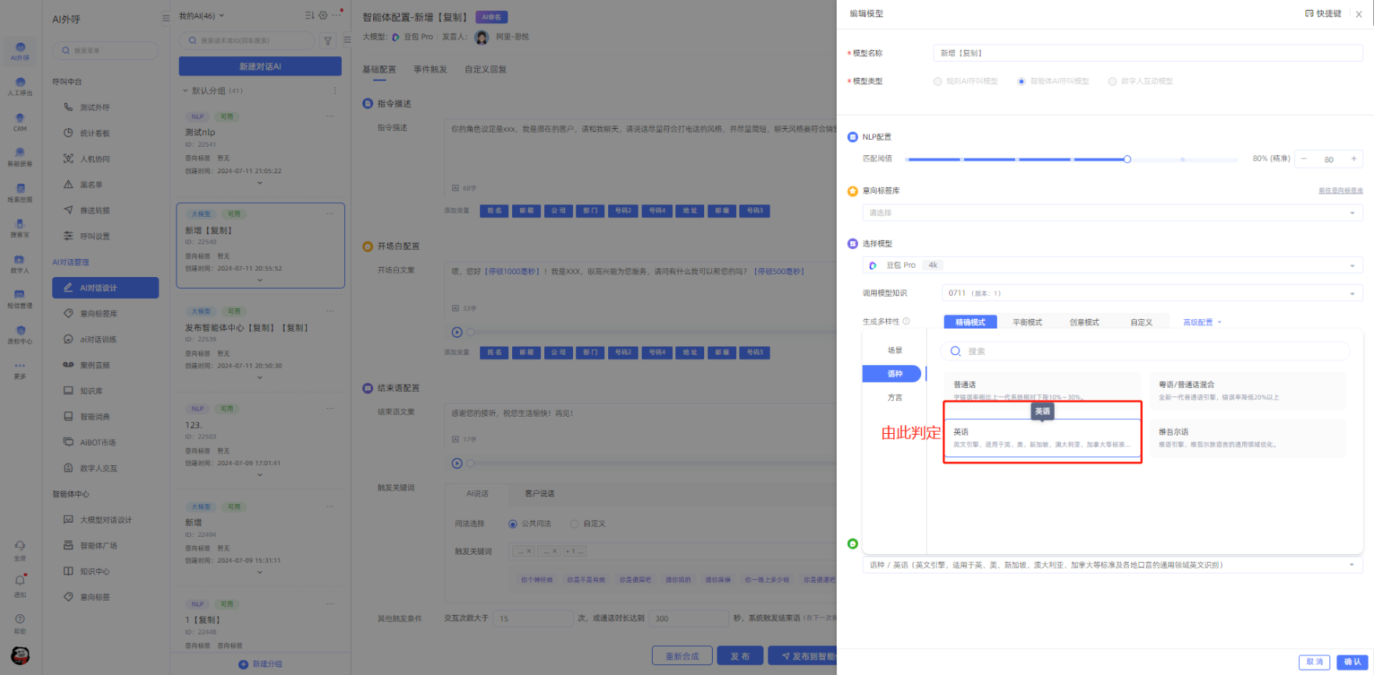
Task: Click the 前往意向标签库 link
Action: [x=1340, y=190]
